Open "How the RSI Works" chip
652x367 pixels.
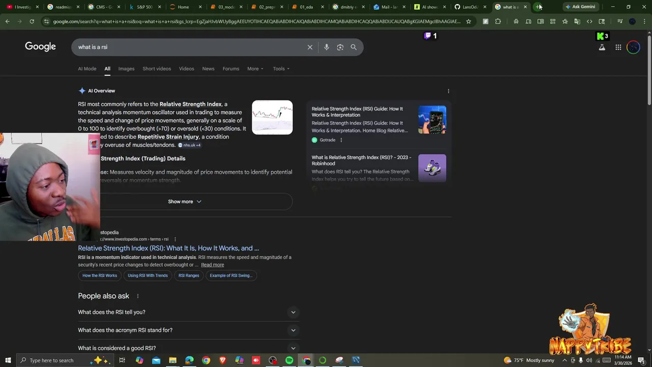pyautogui.click(x=100, y=276)
